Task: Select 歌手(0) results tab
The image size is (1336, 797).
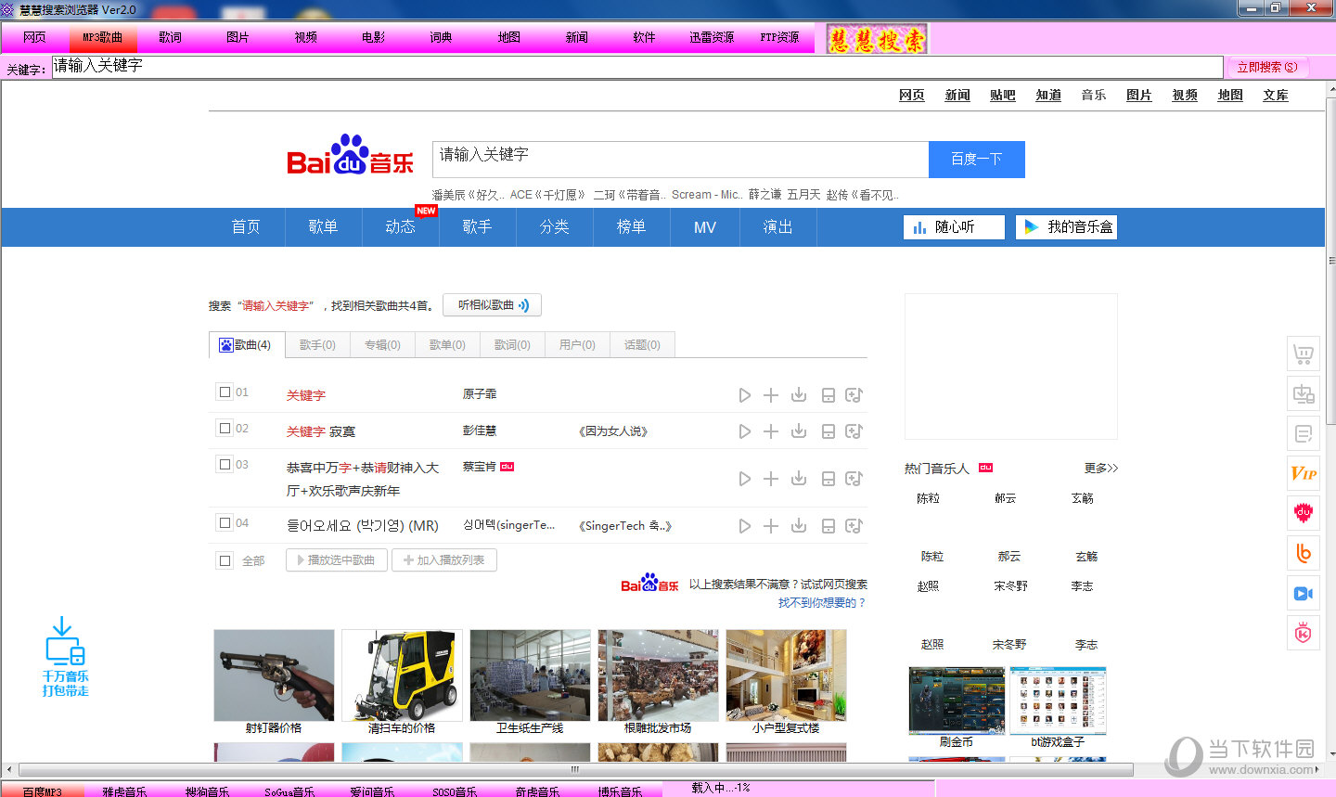Action: pos(317,345)
